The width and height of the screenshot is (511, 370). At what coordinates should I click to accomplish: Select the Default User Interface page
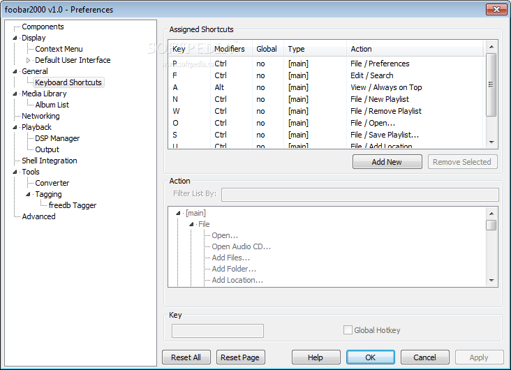click(x=73, y=60)
